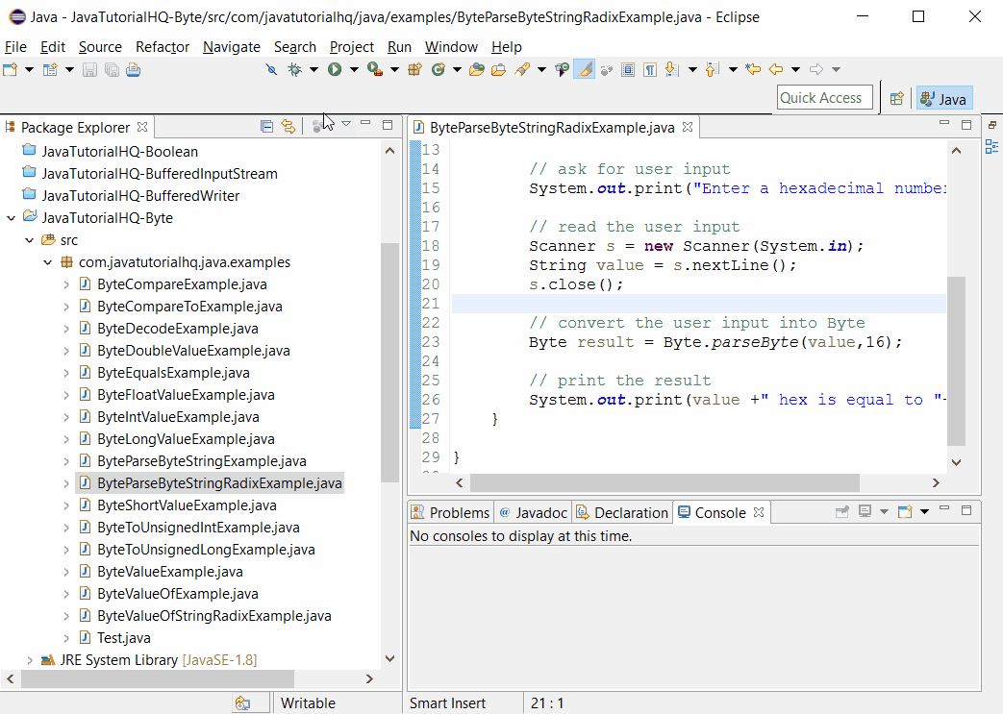Open the Run button dropdown arrow
The height and width of the screenshot is (714, 1003).
click(352, 68)
